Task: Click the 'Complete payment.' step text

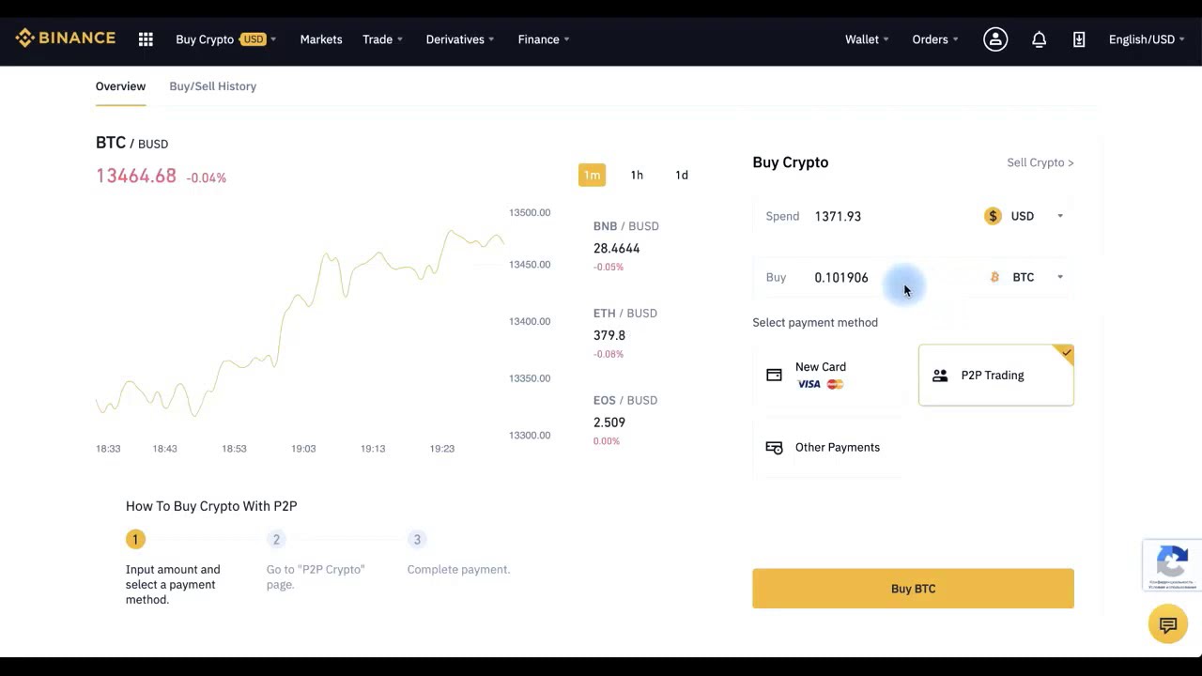Action: (x=458, y=569)
